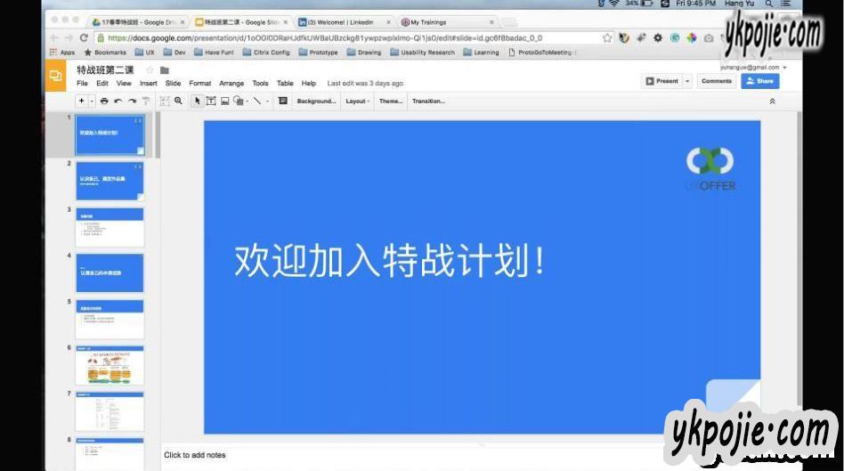Click the blue Share button
Screen dimensions: 844x471
pos(759,81)
